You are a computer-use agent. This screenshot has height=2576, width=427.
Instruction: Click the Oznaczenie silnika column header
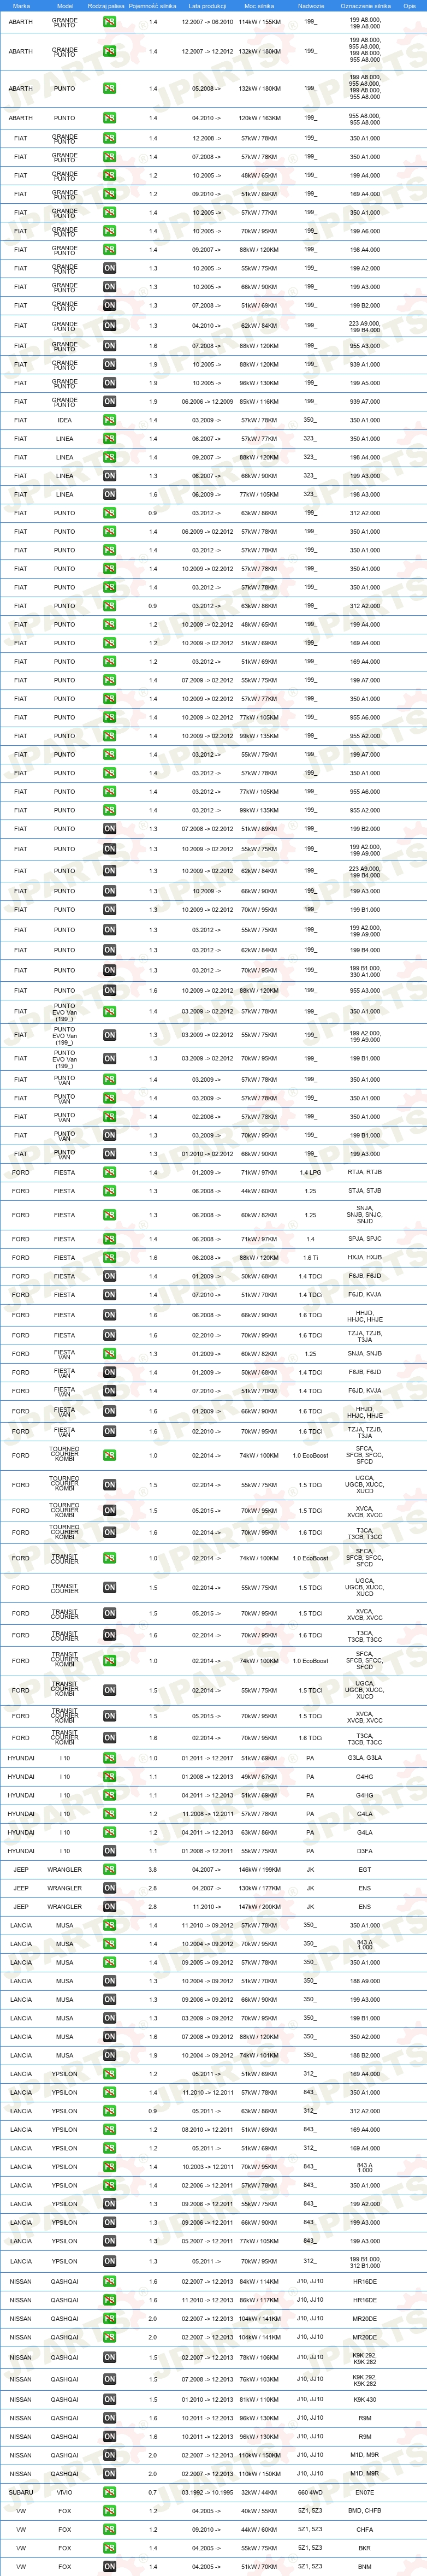[365, 5]
